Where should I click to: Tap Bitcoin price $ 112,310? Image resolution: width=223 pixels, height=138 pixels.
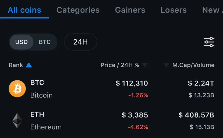click(x=132, y=83)
